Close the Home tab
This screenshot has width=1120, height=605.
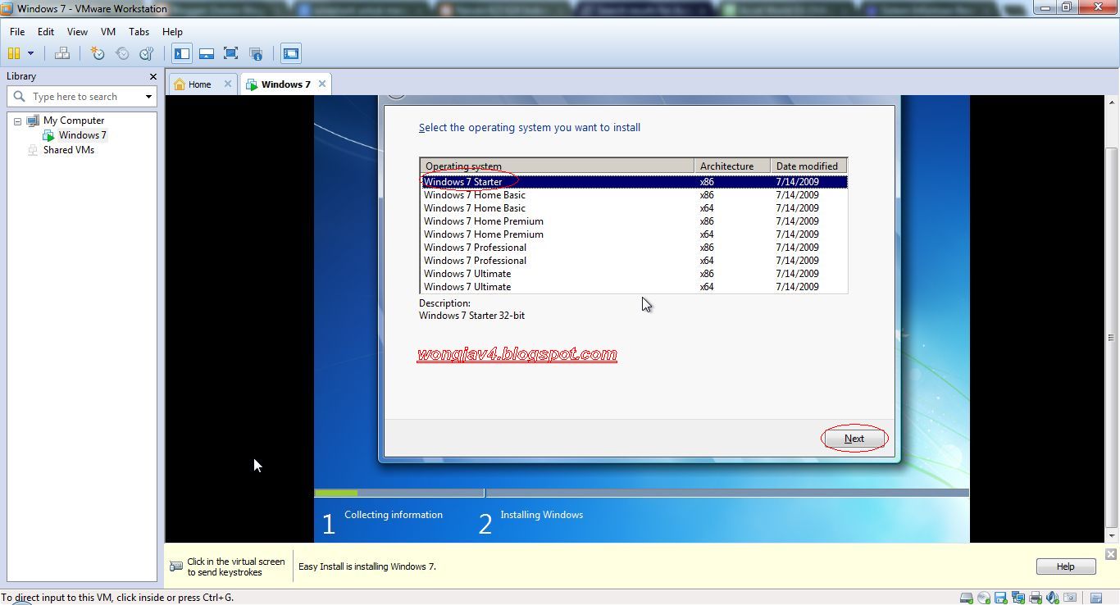[228, 84]
